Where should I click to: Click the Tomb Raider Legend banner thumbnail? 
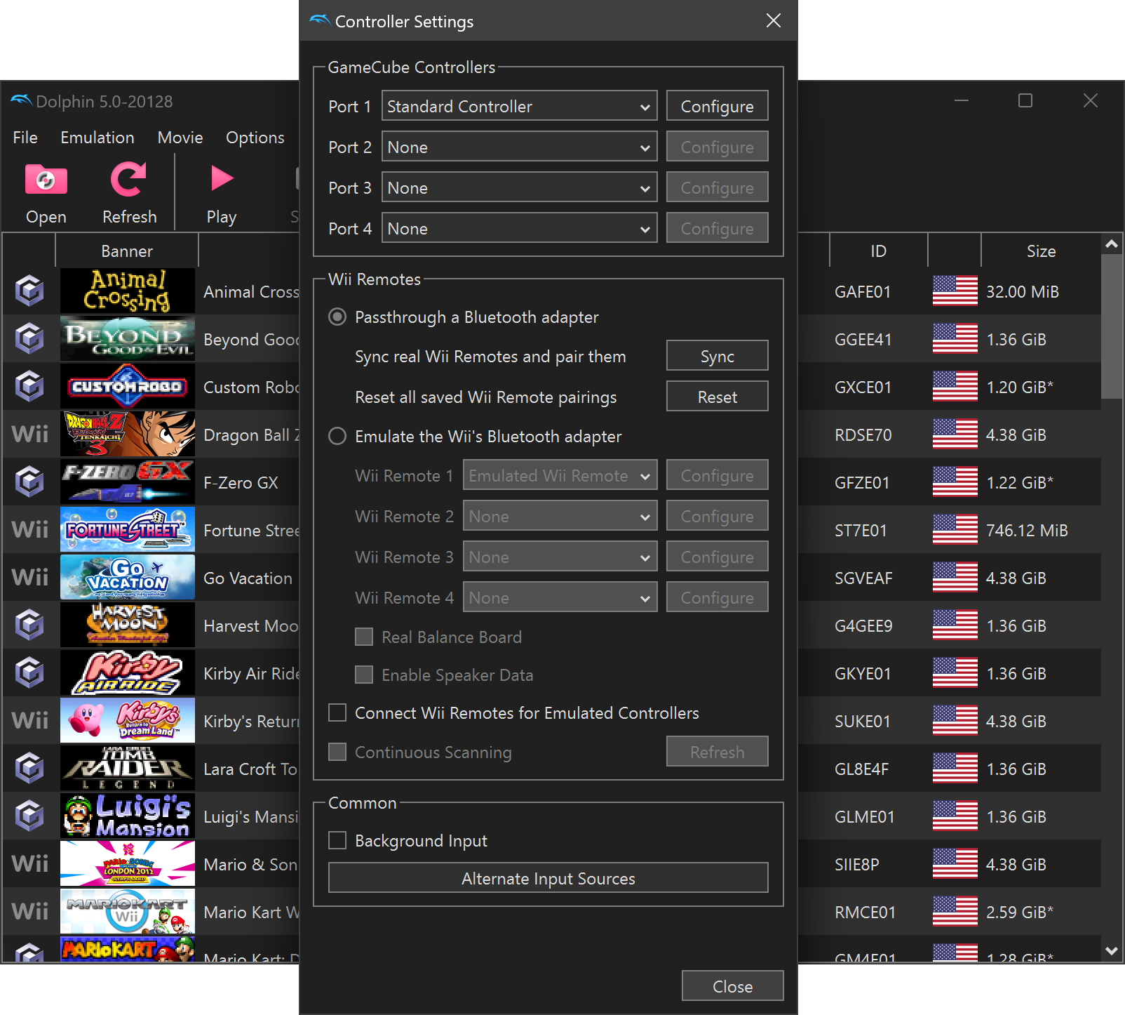[128, 768]
